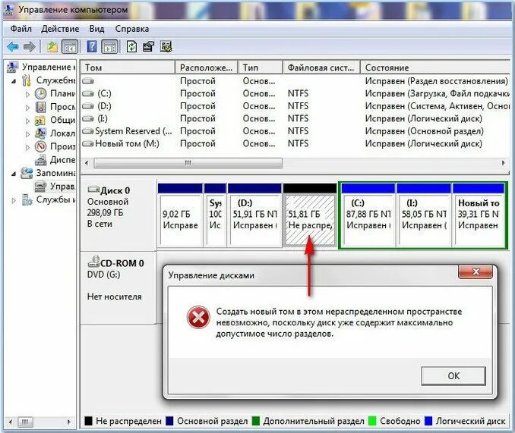Screen dimensions: 515x433
Task: Sort by the Тип column header
Action: 261,67
